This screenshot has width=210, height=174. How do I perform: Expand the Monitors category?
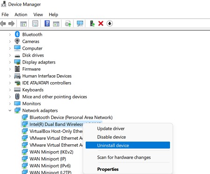pyautogui.click(x=10, y=103)
